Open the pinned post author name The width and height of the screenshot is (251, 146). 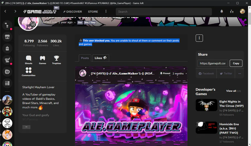click(x=122, y=74)
